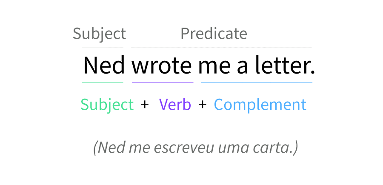Click the word "wrote" in the sentence
The height and width of the screenshot is (185, 383).
click(162, 65)
